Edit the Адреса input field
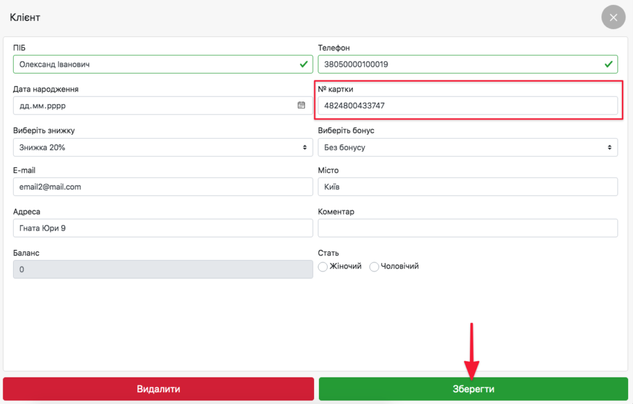Image resolution: width=633 pixels, height=404 pixels. point(163,228)
